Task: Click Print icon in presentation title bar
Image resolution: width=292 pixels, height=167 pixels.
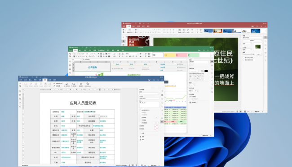Action: pos(140,23)
